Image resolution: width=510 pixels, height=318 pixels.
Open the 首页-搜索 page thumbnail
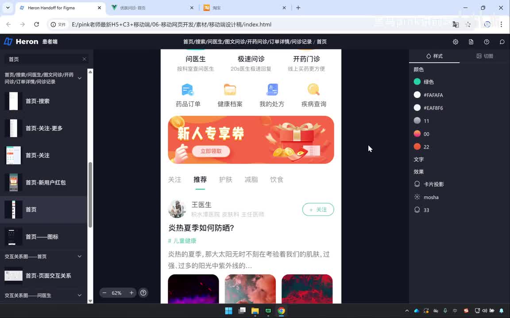[13, 101]
